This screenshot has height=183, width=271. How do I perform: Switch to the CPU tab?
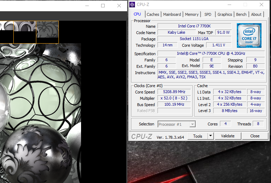[137, 14]
